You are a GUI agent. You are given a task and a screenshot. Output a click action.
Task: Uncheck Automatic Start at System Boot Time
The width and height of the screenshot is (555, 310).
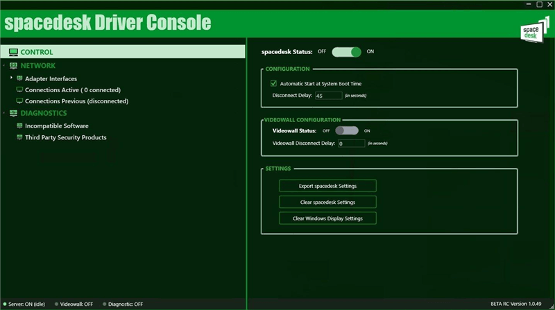(273, 84)
